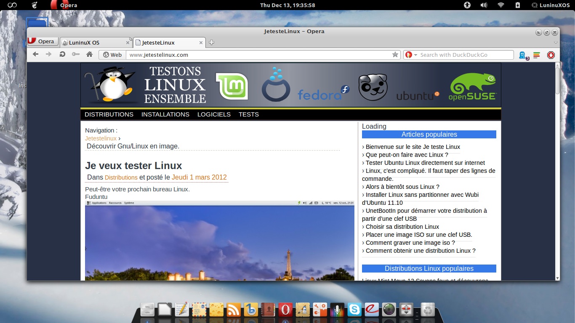The width and height of the screenshot is (575, 323).
Task: Open the LOGICIELS menu
Action: tap(214, 114)
